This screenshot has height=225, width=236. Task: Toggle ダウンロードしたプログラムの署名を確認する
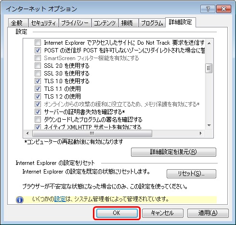click(x=38, y=119)
